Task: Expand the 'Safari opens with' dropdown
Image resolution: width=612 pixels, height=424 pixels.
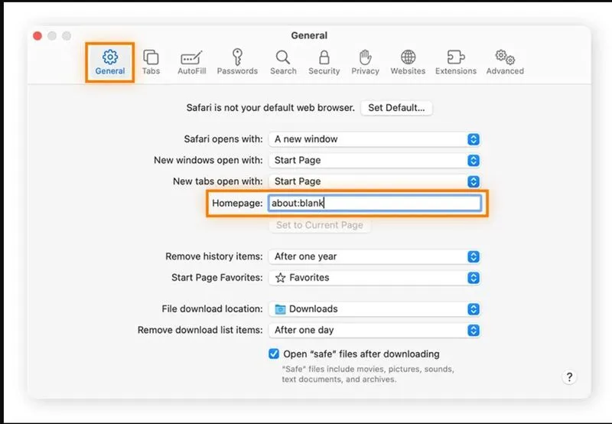Action: click(374, 139)
